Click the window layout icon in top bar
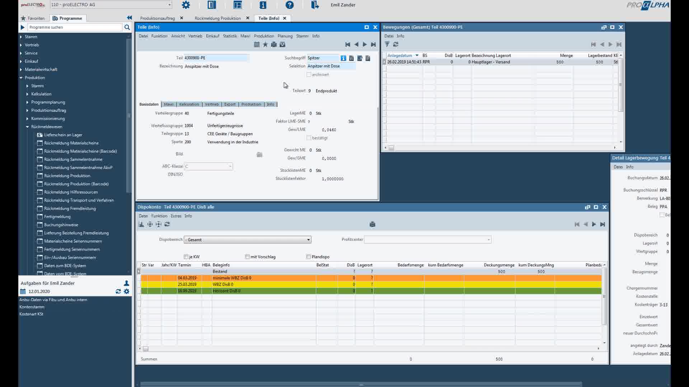The image size is (689, 387). pyautogui.click(x=238, y=5)
